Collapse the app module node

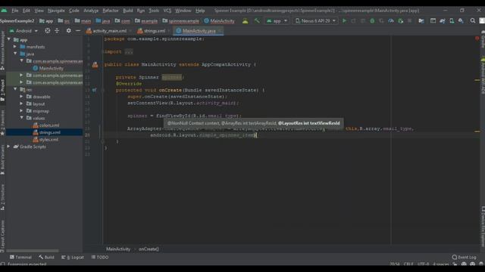[9, 39]
